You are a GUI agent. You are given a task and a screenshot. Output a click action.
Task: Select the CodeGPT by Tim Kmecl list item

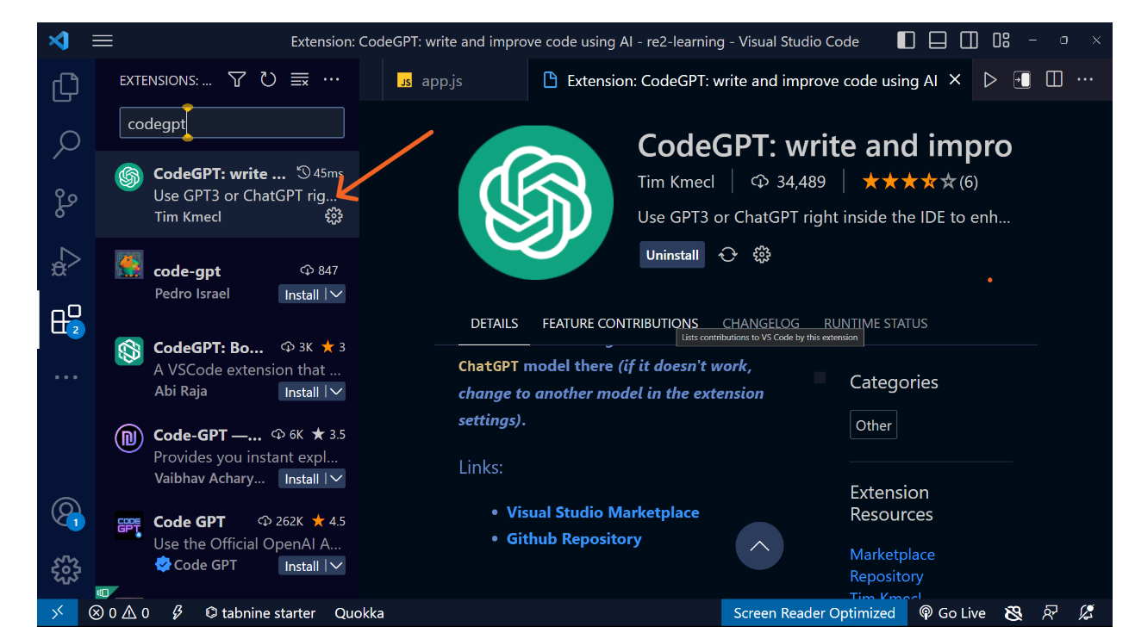tap(228, 195)
